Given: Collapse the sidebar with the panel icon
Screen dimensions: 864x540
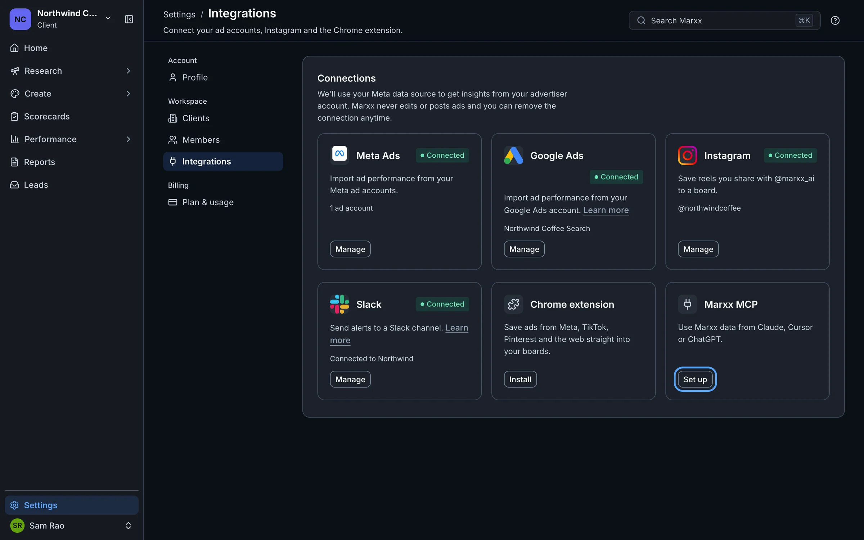Looking at the screenshot, I should (x=129, y=19).
